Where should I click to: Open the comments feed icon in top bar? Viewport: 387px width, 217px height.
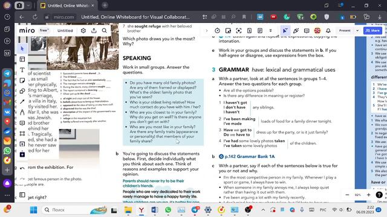pos(307,31)
